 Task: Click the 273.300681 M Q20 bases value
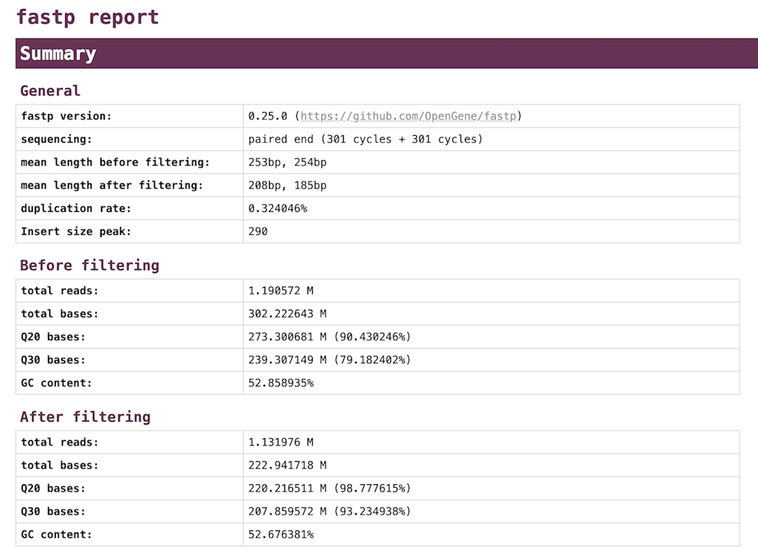tap(330, 337)
